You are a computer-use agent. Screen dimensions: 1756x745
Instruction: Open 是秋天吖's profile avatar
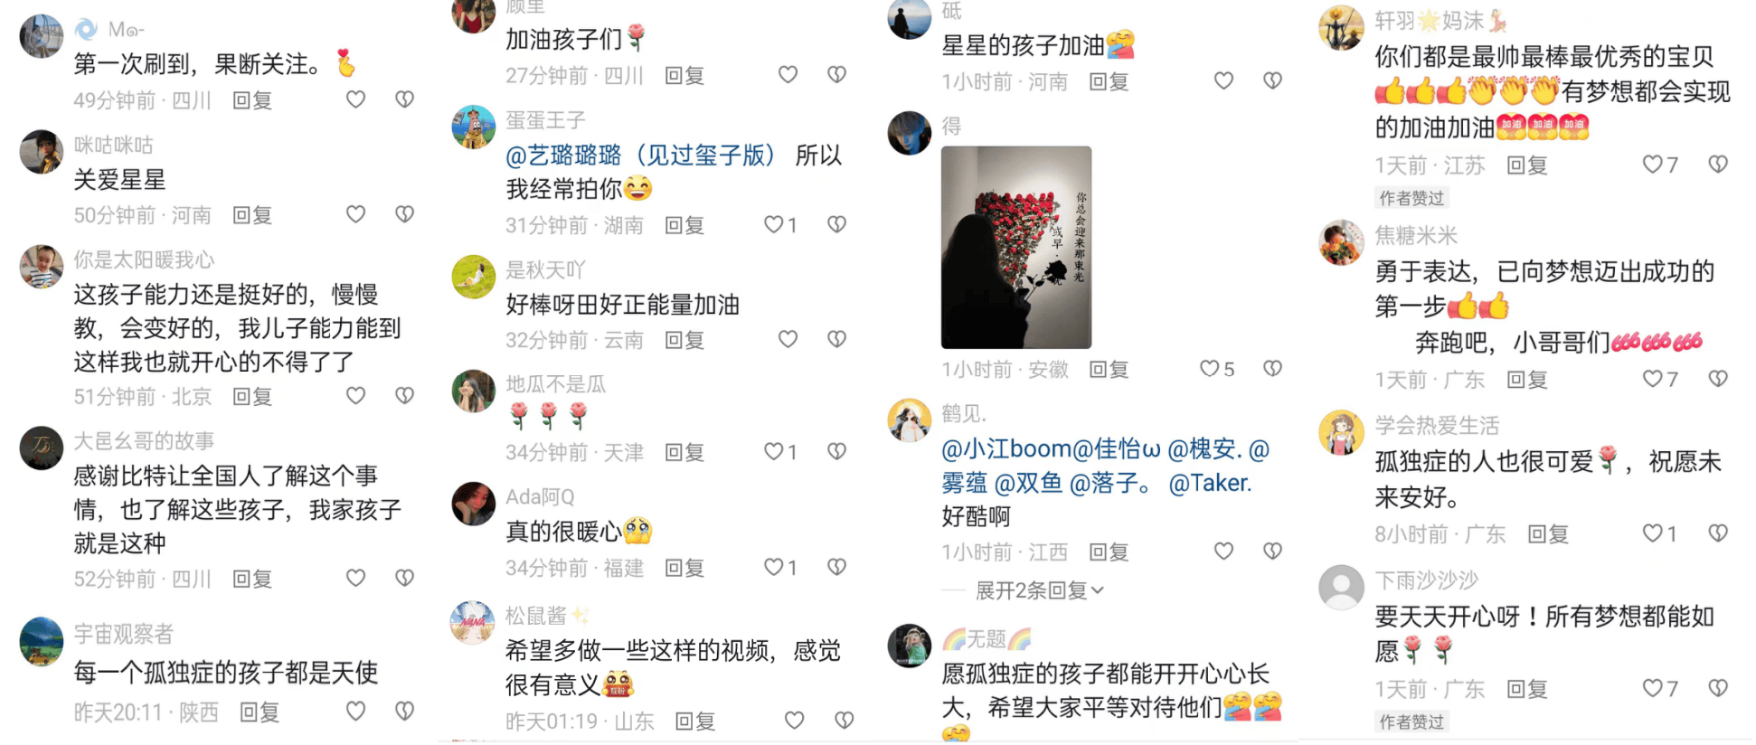tap(474, 277)
